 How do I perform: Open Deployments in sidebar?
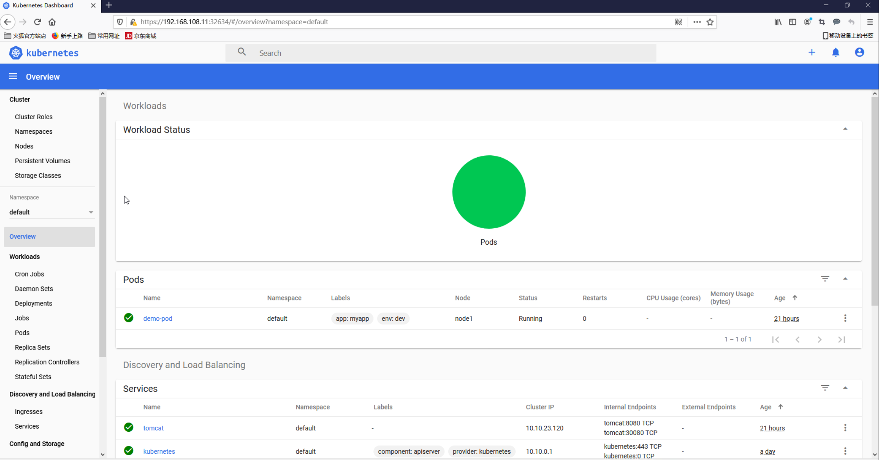pyautogui.click(x=33, y=303)
